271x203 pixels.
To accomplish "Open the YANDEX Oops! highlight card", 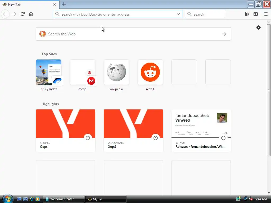I will (x=66, y=131).
